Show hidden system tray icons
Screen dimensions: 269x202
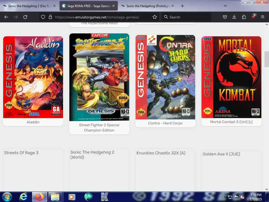(x=223, y=197)
